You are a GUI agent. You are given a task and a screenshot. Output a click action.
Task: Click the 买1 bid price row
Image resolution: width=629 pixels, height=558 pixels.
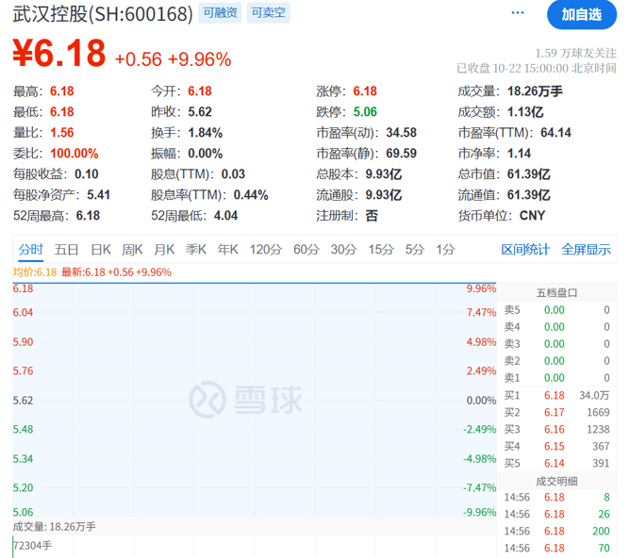tap(556, 395)
